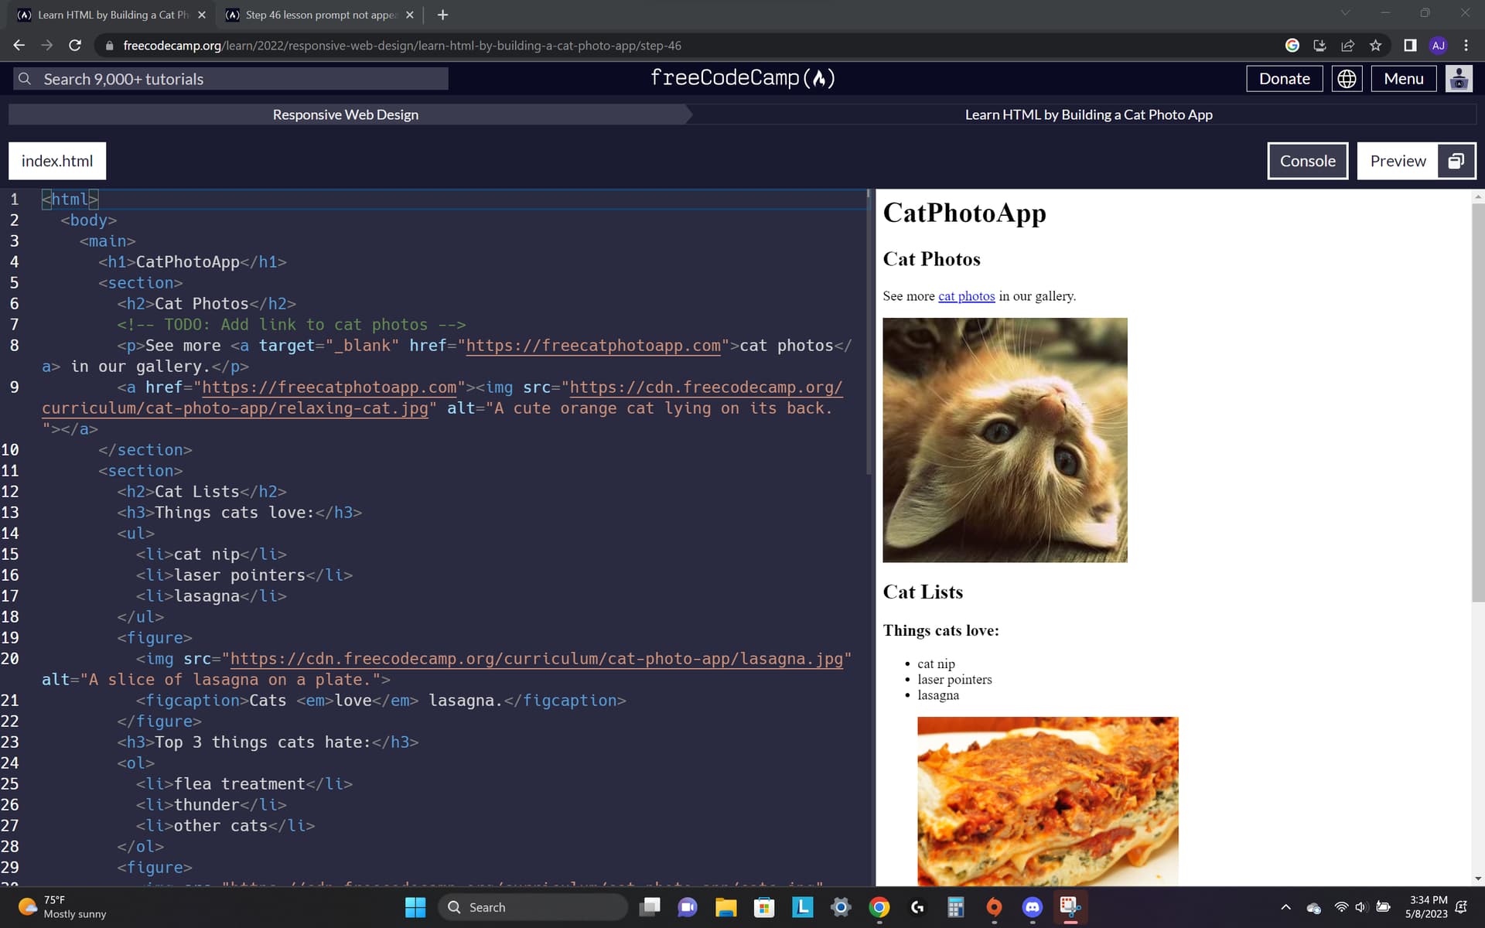Click the install/download icon in the address bar
This screenshot has height=928, width=1485.
1320,45
